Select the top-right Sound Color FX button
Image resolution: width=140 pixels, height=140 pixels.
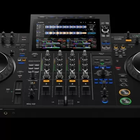[37, 64]
